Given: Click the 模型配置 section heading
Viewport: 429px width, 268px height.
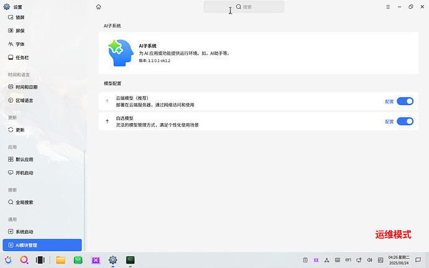Looking at the screenshot, I should point(113,83).
